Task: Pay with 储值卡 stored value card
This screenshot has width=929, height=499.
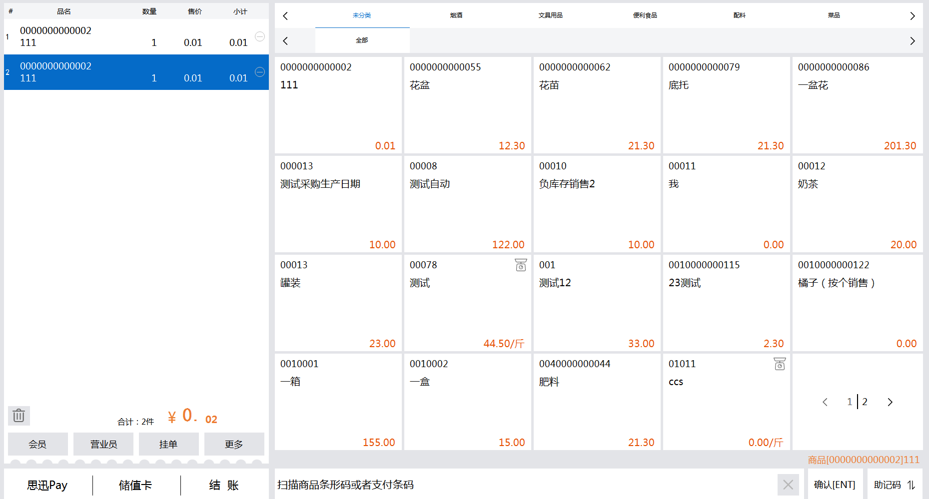Action: 136,485
